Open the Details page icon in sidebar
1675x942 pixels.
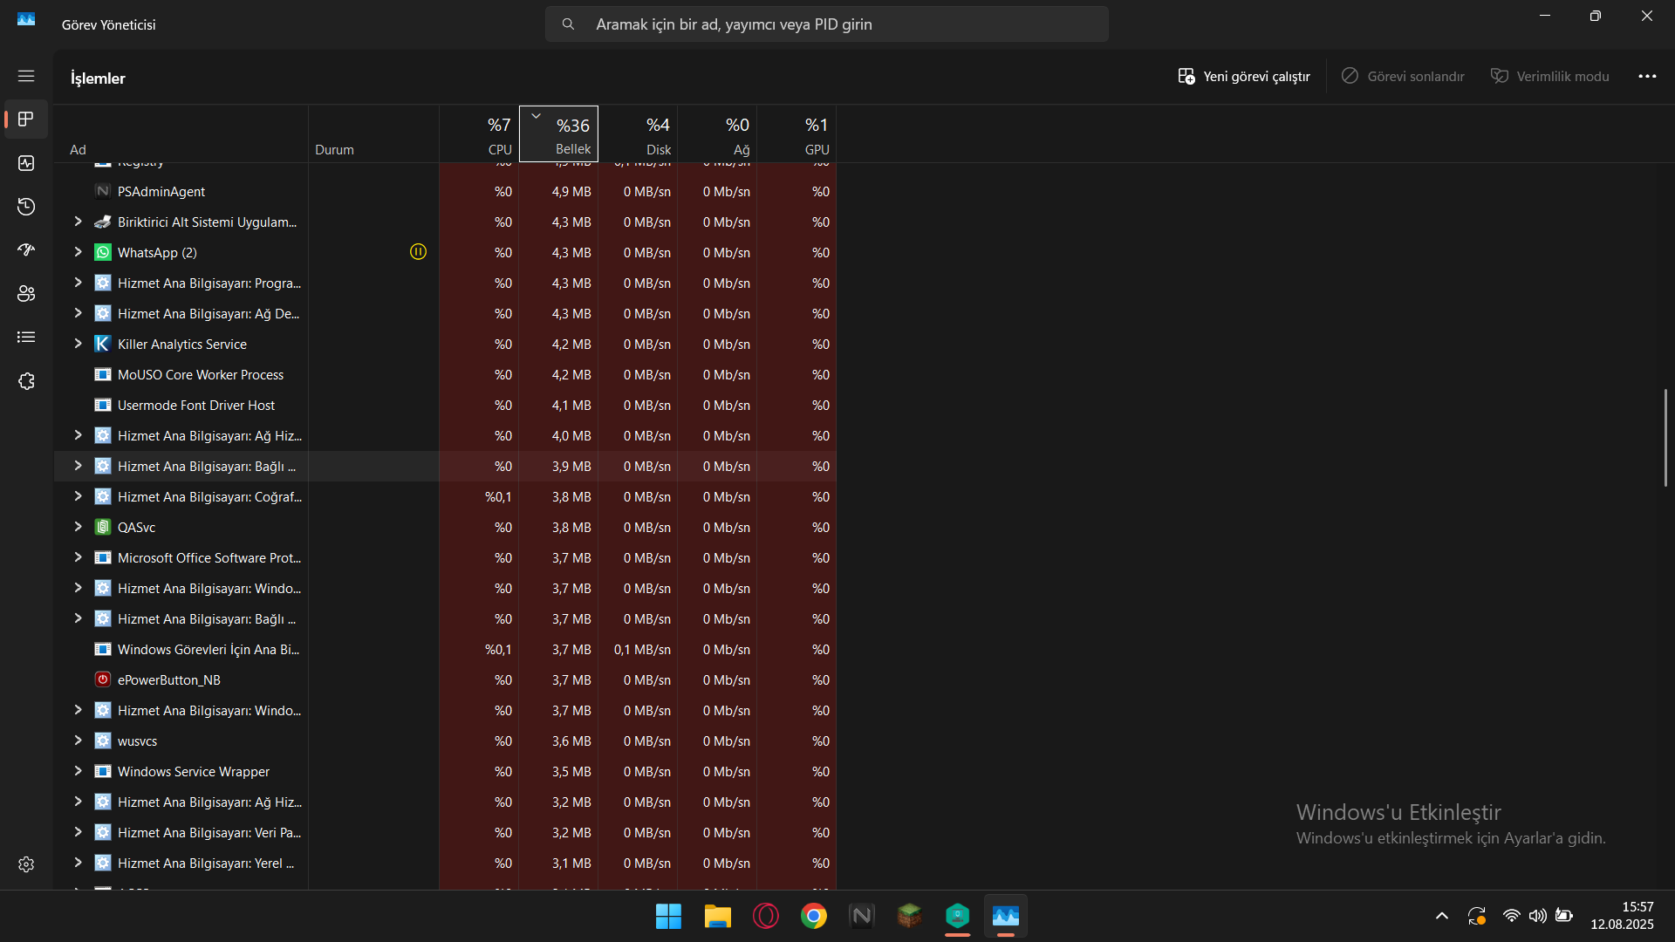[x=26, y=338]
